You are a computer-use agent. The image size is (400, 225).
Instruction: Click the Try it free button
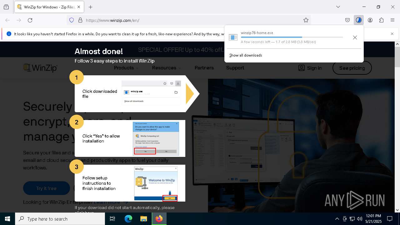[x=46, y=188]
